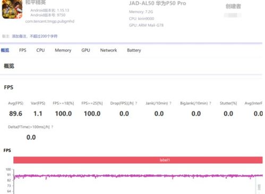The width and height of the screenshot is (265, 194).
Task: Click the Memory: 7.2G line
Action: tap(141, 12)
